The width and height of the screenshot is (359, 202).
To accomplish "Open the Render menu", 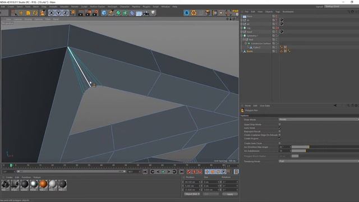I will tap(75, 7).
